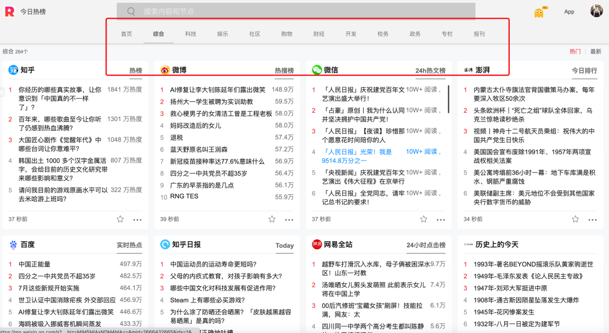Open three-dot menu on 澎湃 card

click(593, 220)
